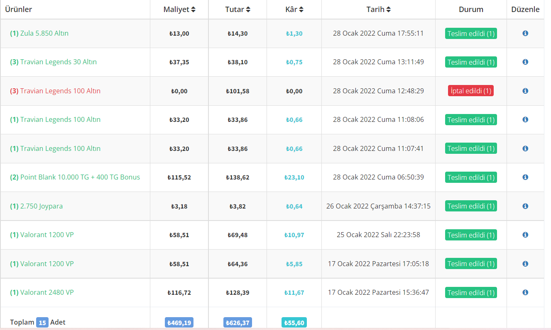Select Teslim edildi badge in Point Blank row

[x=471, y=177]
